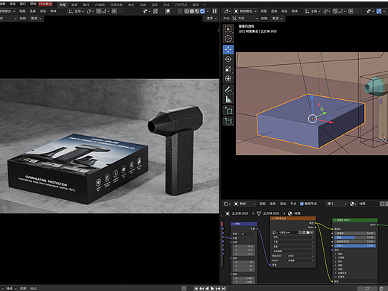
Task: Toggle overlays in left viewport header
Action: pyautogui.click(x=168, y=11)
